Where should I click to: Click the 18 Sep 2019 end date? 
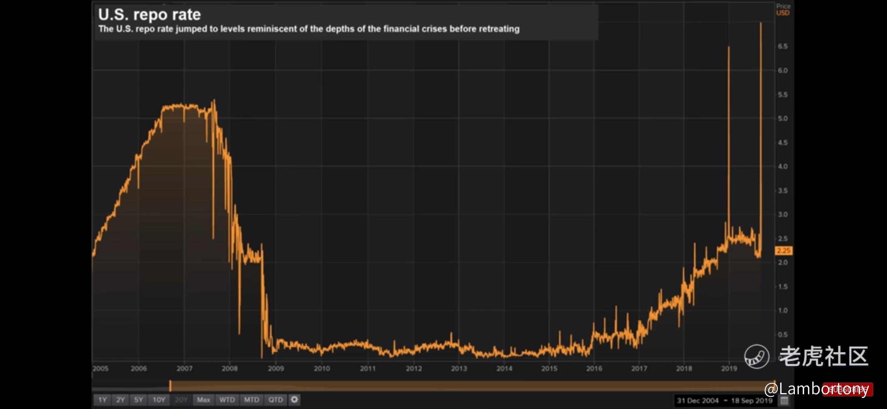(752, 400)
